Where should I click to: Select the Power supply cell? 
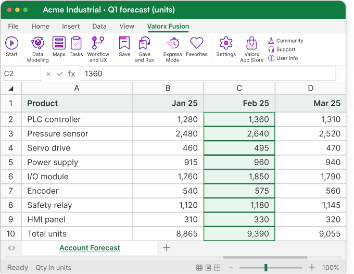[x=77, y=162]
